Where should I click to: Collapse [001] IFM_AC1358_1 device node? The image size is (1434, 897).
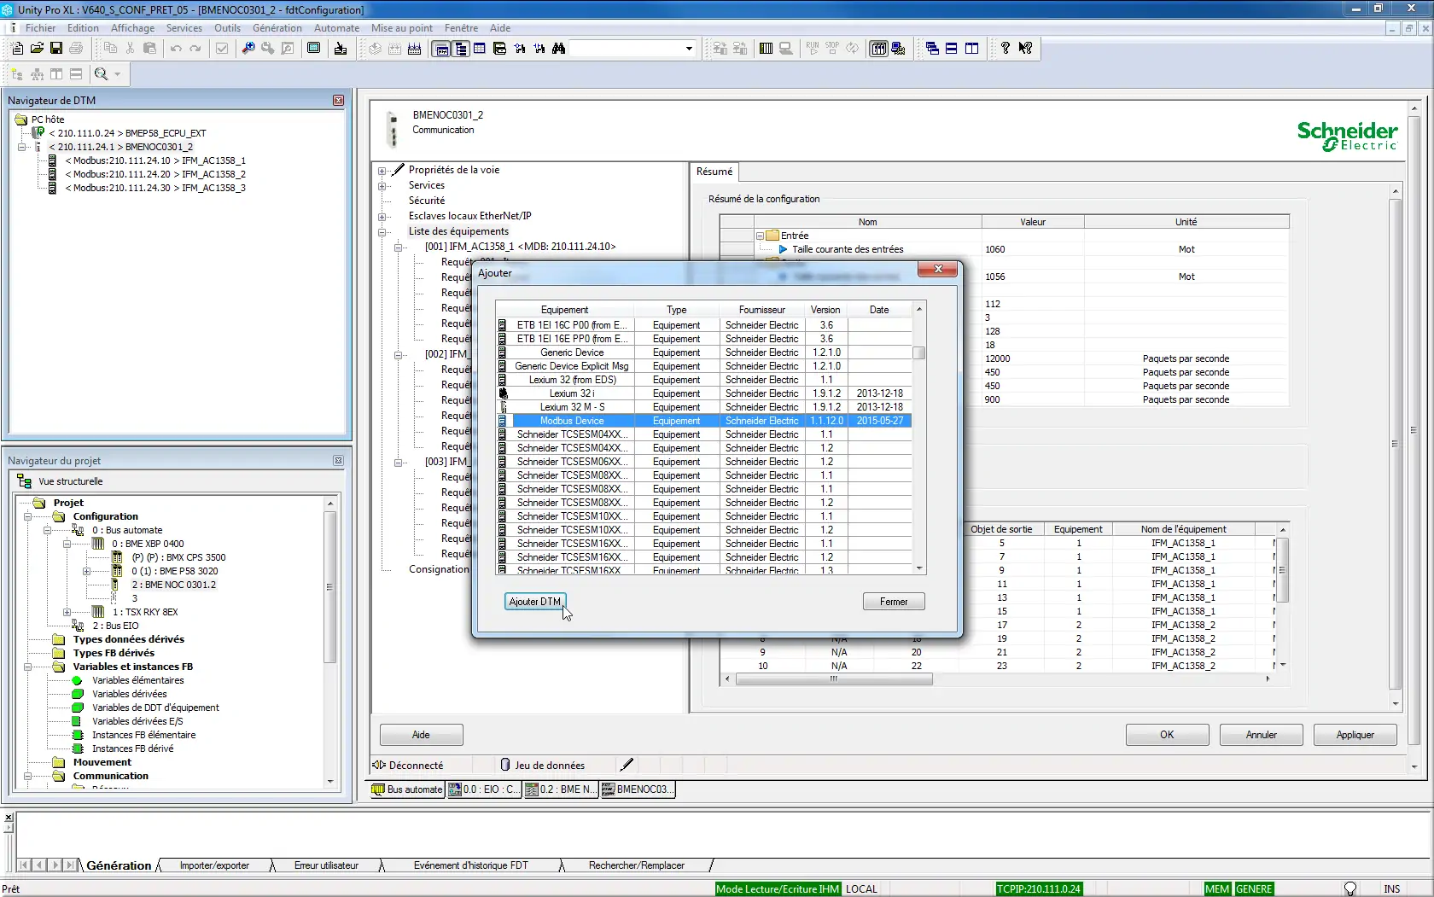(x=398, y=247)
